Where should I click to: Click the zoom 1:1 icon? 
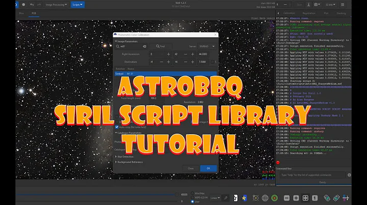pos(314,198)
